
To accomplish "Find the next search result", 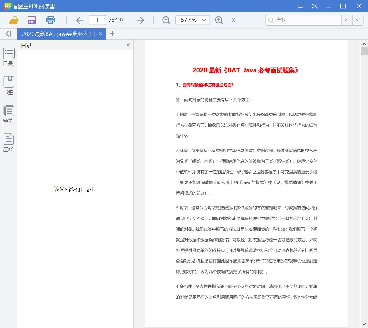I will [x=358, y=20].
